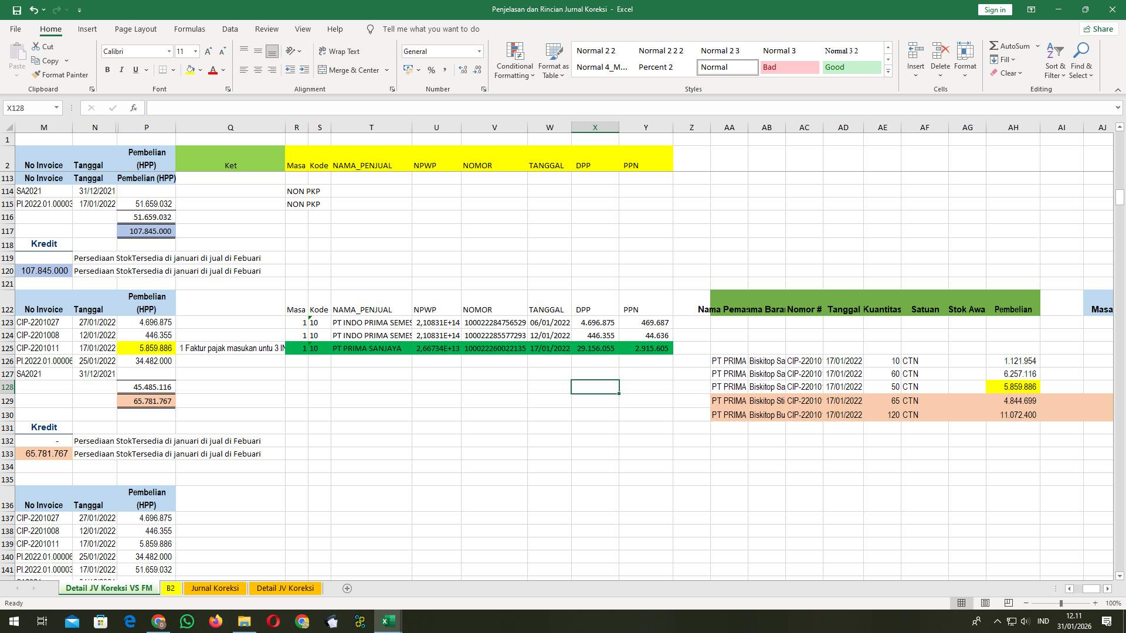
Task: Open the font size dropdown
Action: pyautogui.click(x=196, y=51)
